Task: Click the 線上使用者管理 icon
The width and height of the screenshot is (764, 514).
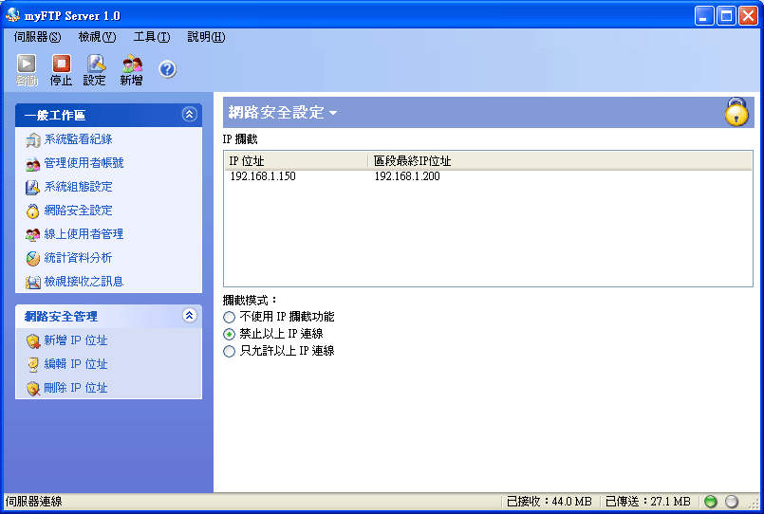Action: (x=33, y=235)
